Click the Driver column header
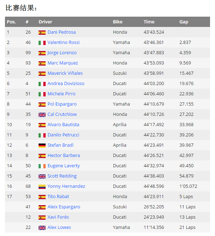 pos(45,22)
